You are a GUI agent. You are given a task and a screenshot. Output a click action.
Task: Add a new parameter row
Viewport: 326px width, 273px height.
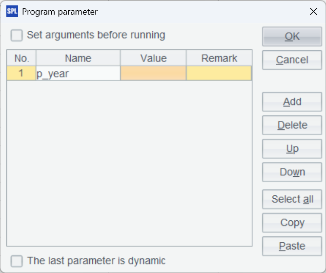(292, 102)
